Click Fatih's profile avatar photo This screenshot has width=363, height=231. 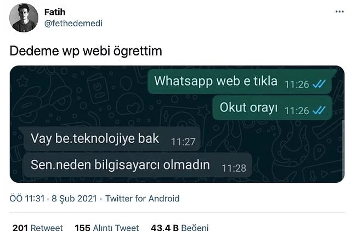(24, 18)
